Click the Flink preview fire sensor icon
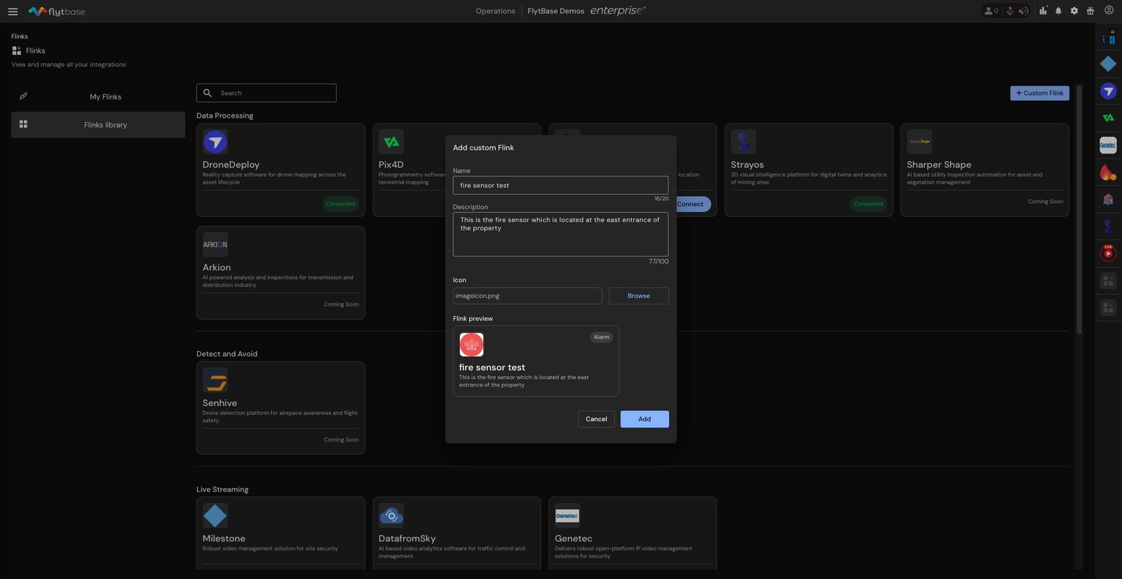The width and height of the screenshot is (1122, 579). pos(471,344)
